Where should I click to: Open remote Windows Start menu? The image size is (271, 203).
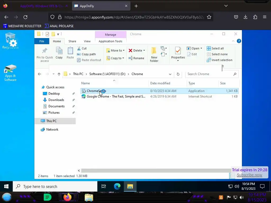coord(6,186)
